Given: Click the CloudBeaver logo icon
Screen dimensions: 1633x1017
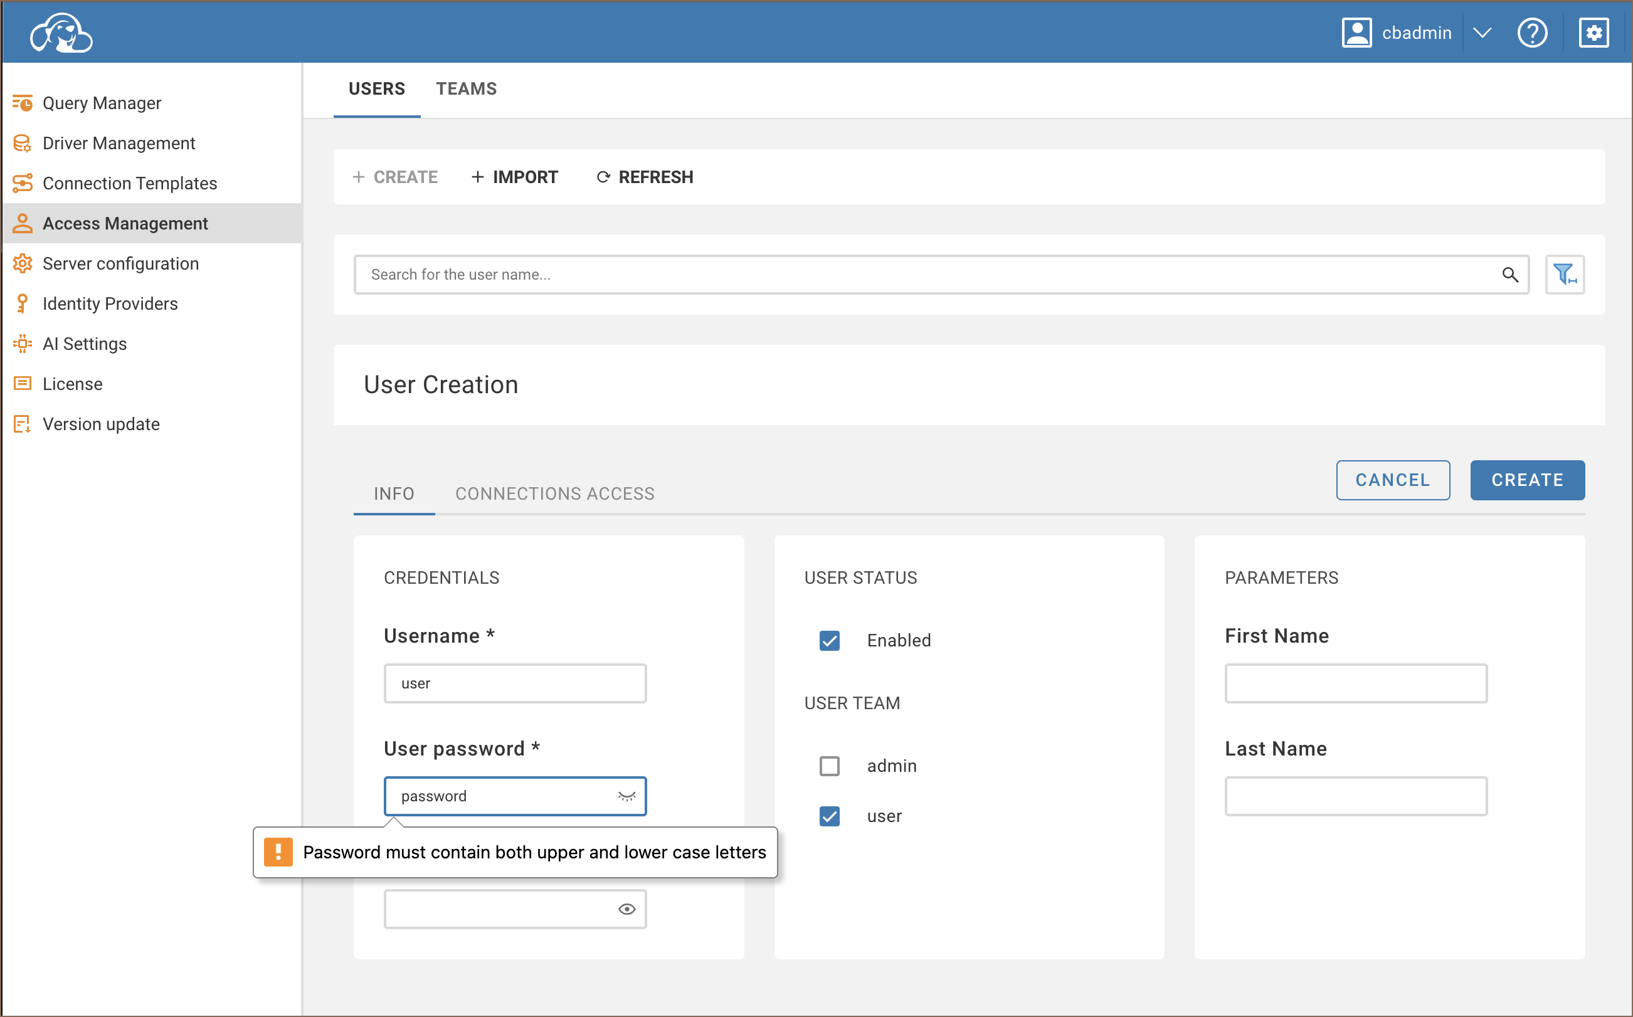Looking at the screenshot, I should coord(61,33).
